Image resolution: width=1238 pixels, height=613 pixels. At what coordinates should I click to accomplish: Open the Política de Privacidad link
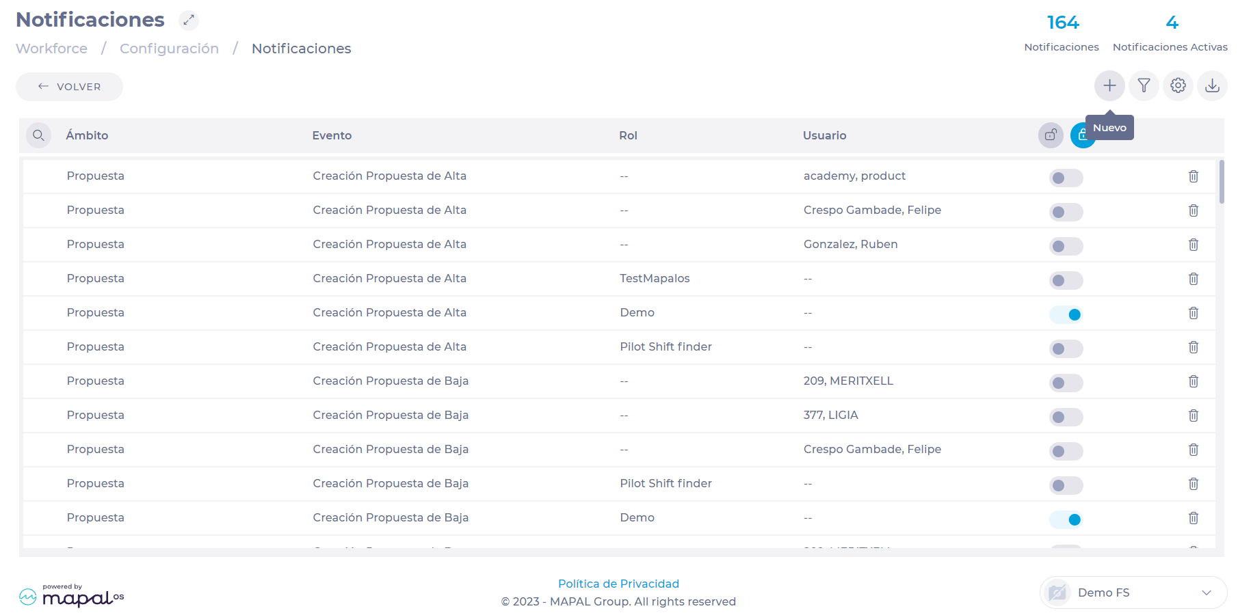[618, 584]
